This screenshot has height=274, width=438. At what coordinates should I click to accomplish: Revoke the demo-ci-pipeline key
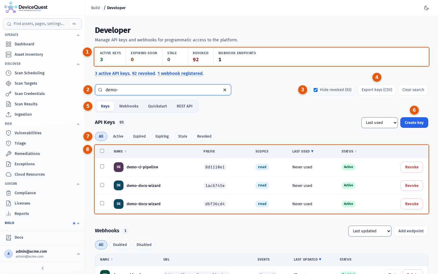pyautogui.click(x=412, y=167)
